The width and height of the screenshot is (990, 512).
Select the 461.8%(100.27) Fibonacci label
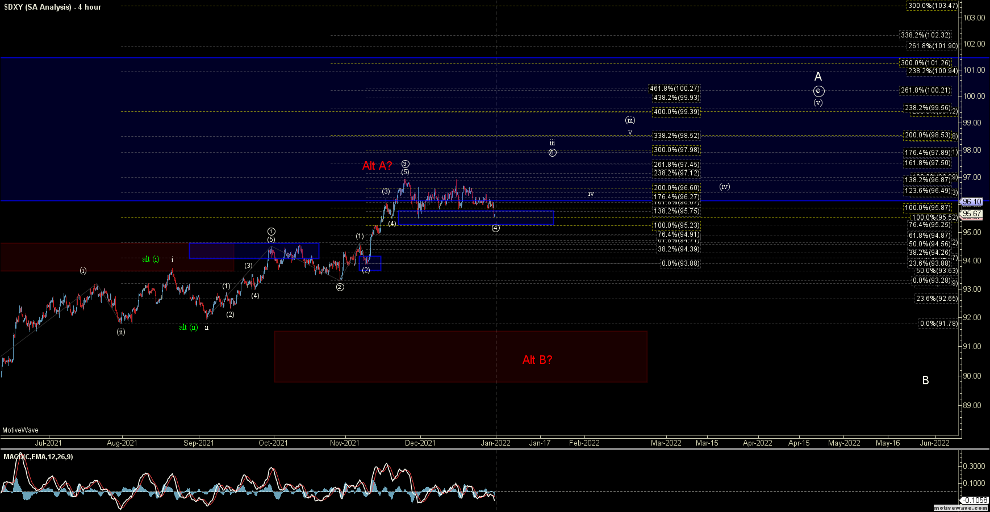(675, 89)
